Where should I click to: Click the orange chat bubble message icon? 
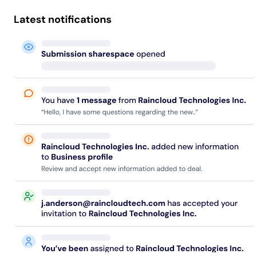(29, 93)
